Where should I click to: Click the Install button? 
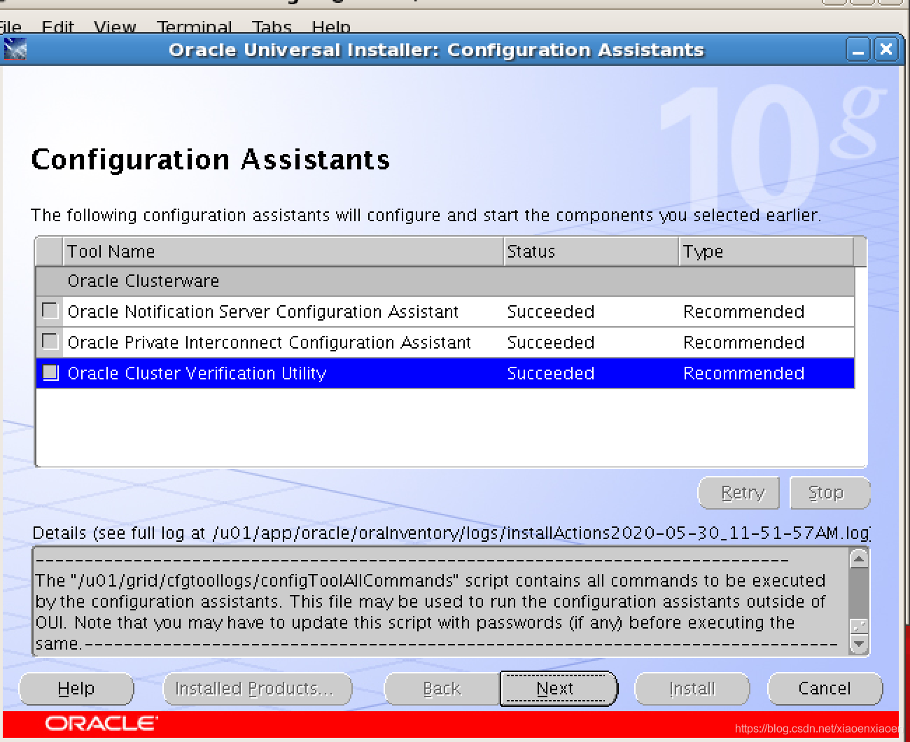click(692, 689)
